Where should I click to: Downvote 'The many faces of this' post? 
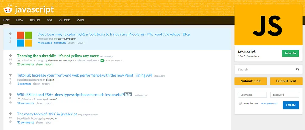pos(10,122)
